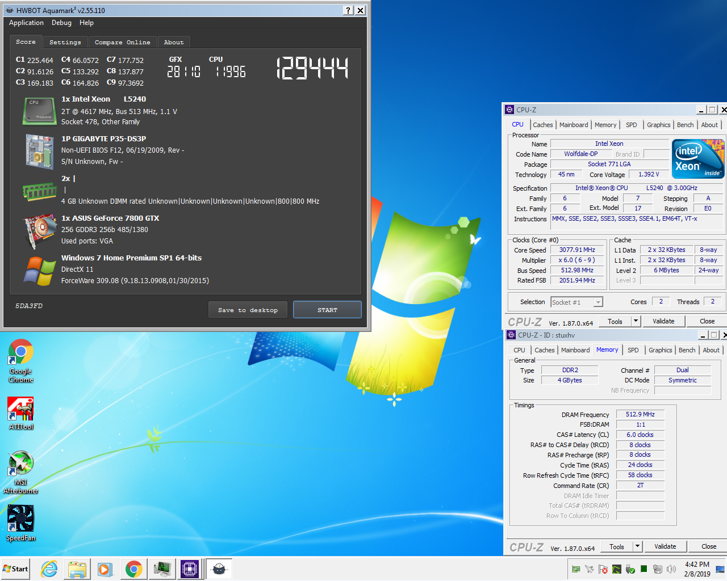Launch Internet Explorer from the taskbar
The height and width of the screenshot is (581, 727).
click(x=49, y=569)
